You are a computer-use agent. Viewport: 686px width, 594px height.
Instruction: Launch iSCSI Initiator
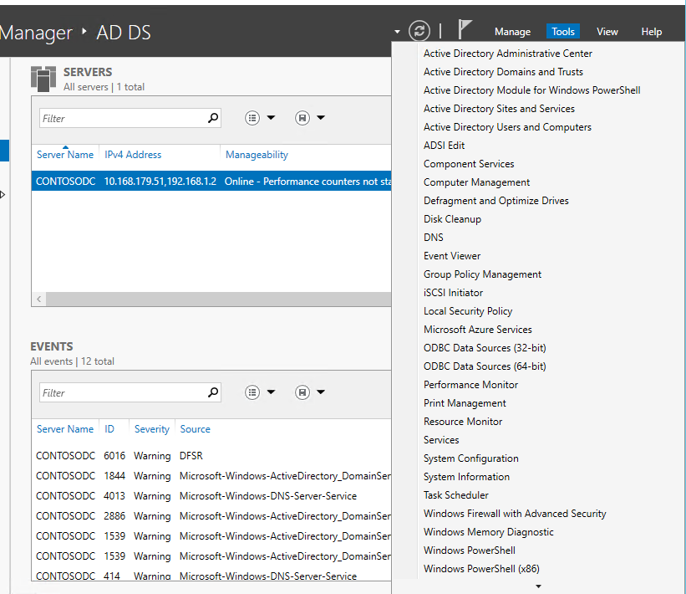point(453,293)
